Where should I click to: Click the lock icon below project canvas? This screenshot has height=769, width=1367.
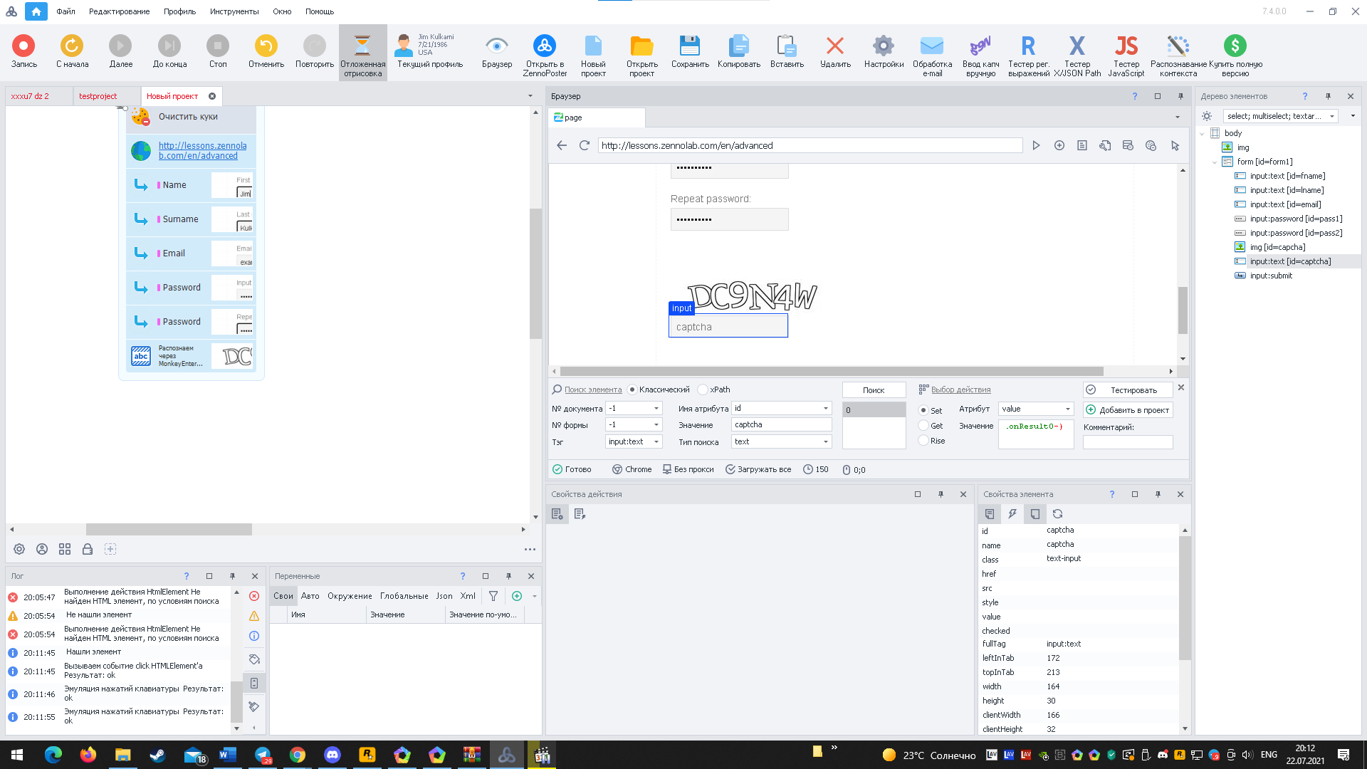(88, 549)
